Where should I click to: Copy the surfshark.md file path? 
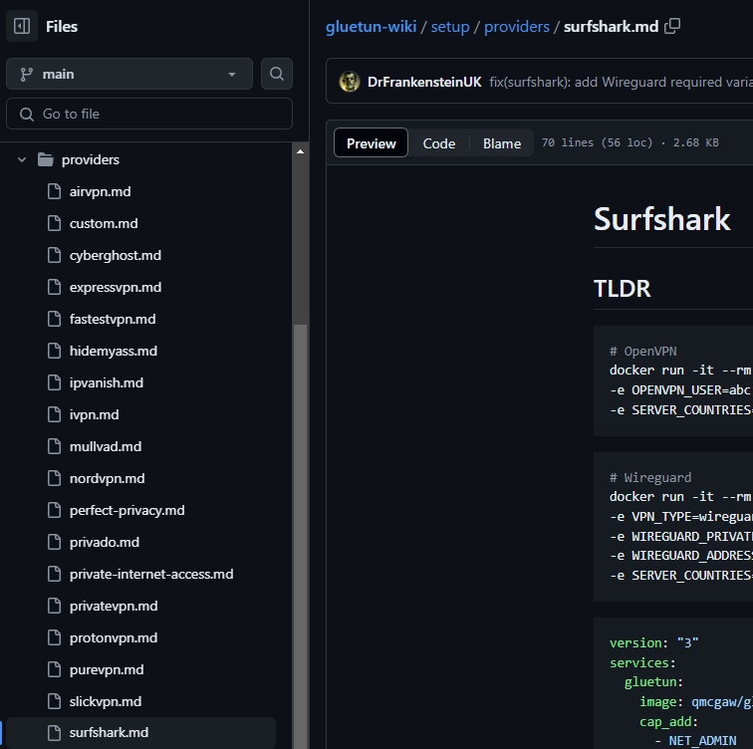point(672,26)
